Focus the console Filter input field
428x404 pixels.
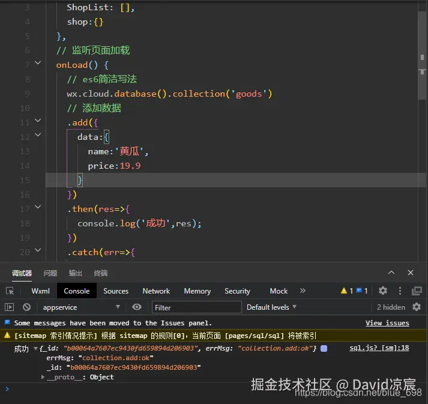coord(196,307)
